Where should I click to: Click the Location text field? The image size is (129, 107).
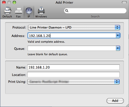(73, 74)
